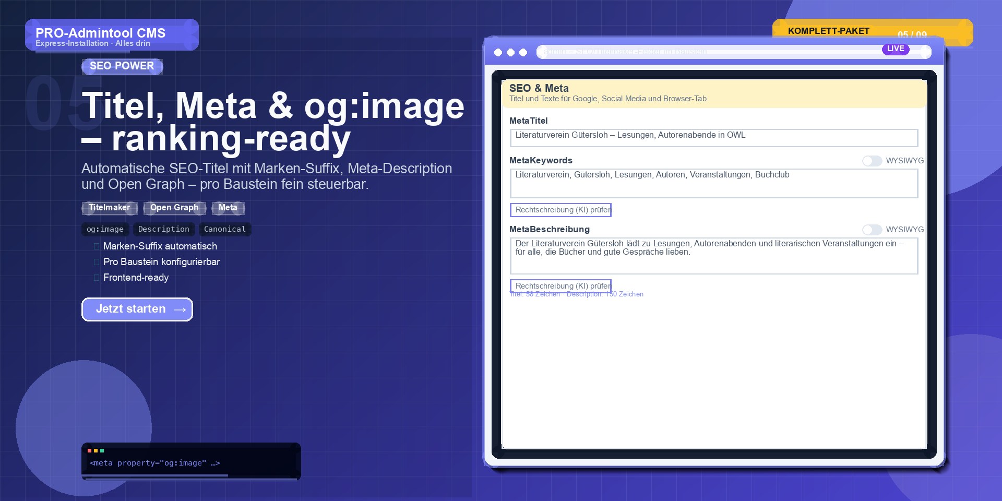Edit the MetaBeschreibung text area
The image size is (1002, 501).
click(x=713, y=256)
